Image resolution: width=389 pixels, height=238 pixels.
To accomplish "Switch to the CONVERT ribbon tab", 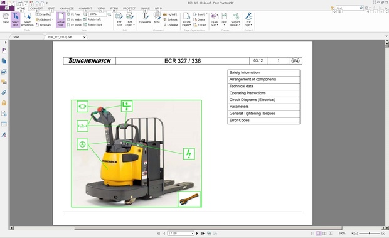I will (36, 8).
